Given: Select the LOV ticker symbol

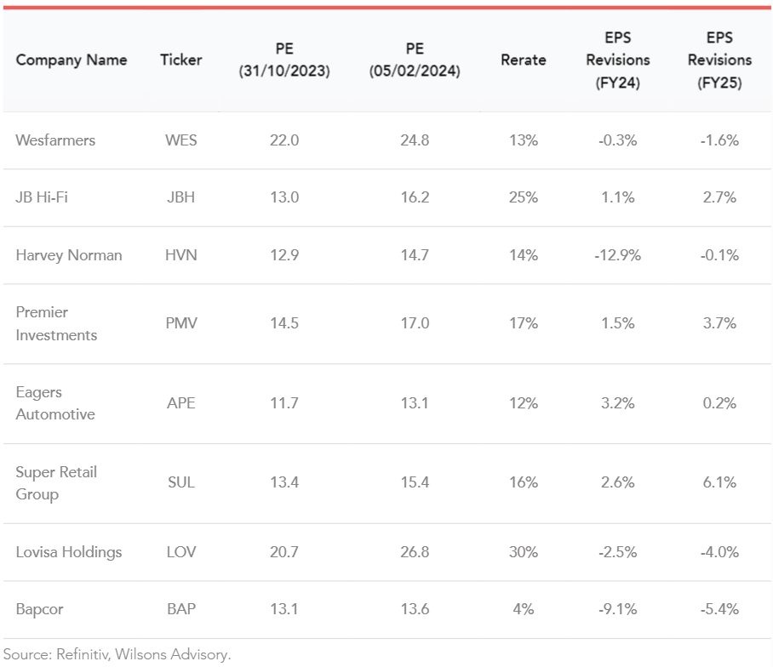Looking at the screenshot, I should [x=181, y=552].
